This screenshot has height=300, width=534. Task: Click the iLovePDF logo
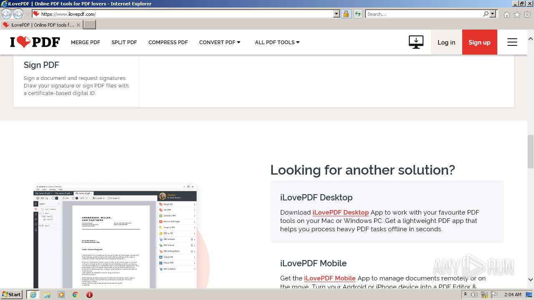click(x=35, y=42)
